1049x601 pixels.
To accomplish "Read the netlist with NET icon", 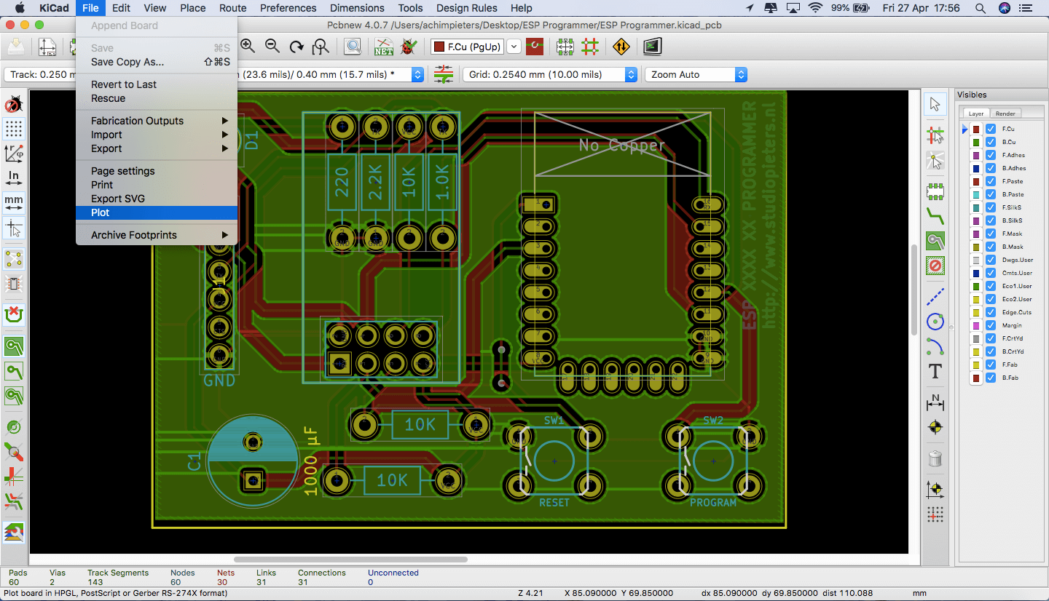I will [384, 47].
